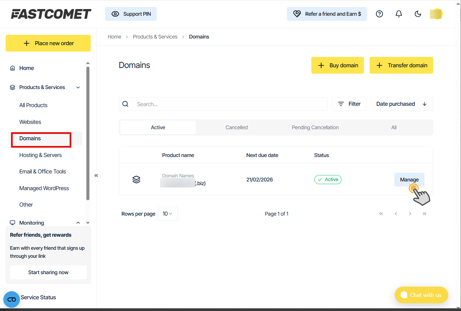Click Status column header
This screenshot has height=311, width=461.
click(321, 155)
